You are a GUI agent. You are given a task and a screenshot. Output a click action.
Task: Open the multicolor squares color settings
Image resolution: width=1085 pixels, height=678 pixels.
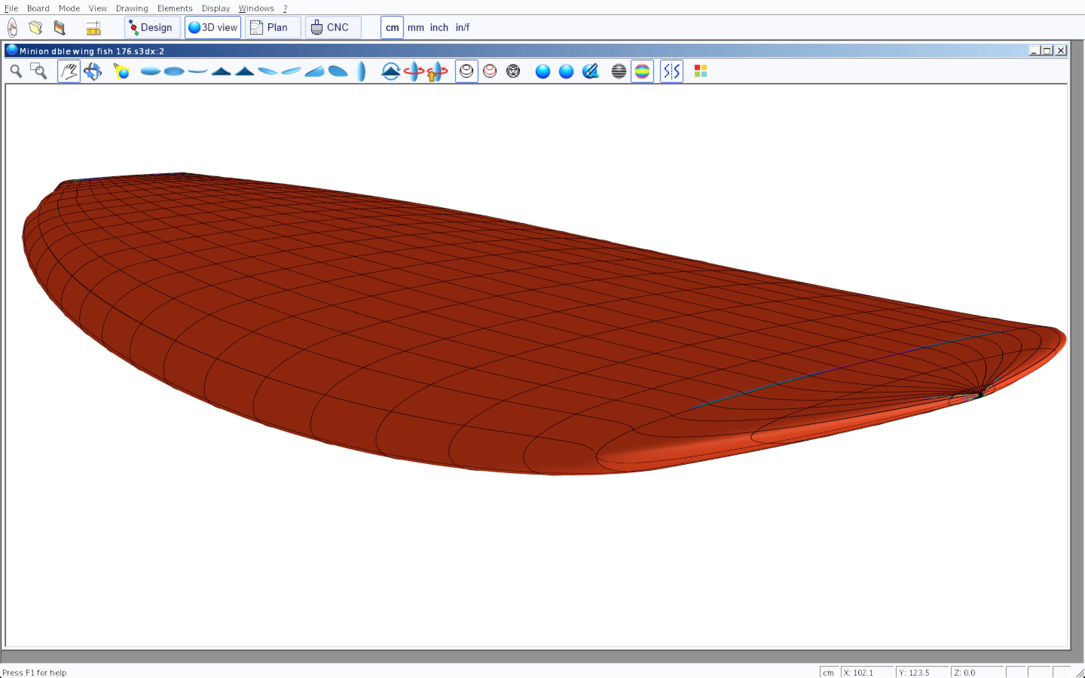pos(700,71)
